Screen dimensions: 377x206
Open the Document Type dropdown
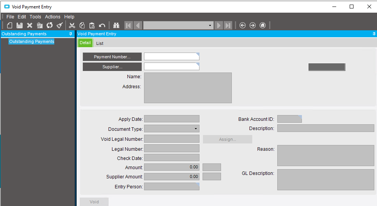(x=196, y=129)
